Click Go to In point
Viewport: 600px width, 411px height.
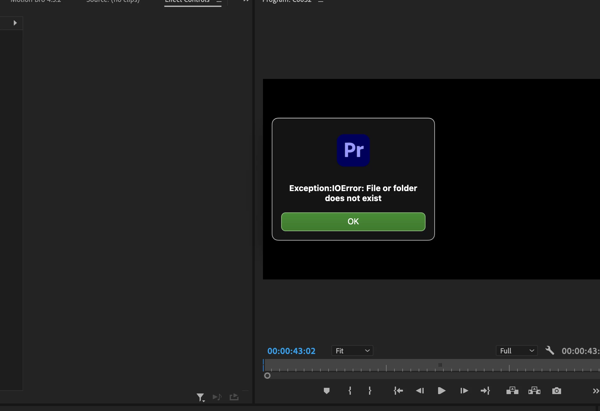(x=398, y=391)
